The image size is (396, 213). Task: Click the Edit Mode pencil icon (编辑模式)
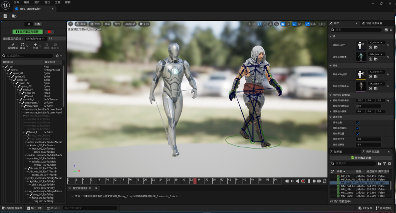(x=13, y=46)
